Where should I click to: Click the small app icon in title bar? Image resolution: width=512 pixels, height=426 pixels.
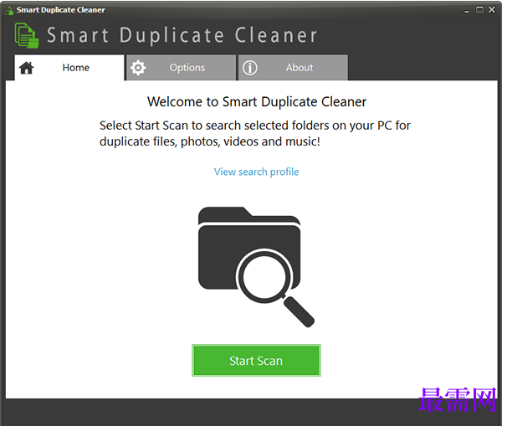9,10
